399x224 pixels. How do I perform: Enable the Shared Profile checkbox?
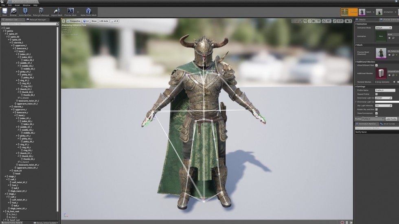[377, 94]
